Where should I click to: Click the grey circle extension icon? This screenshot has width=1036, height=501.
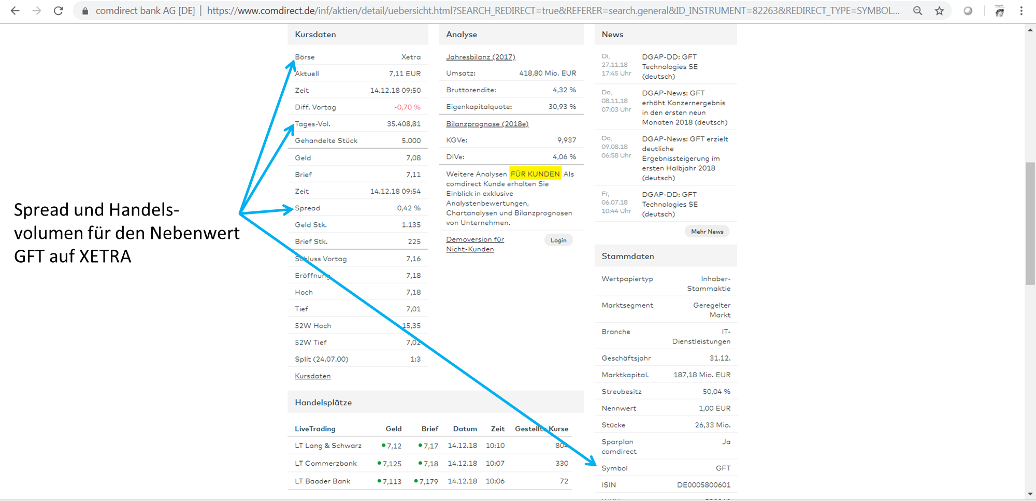click(968, 11)
